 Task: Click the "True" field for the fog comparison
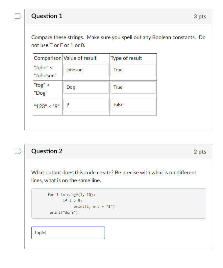[x=133, y=87]
